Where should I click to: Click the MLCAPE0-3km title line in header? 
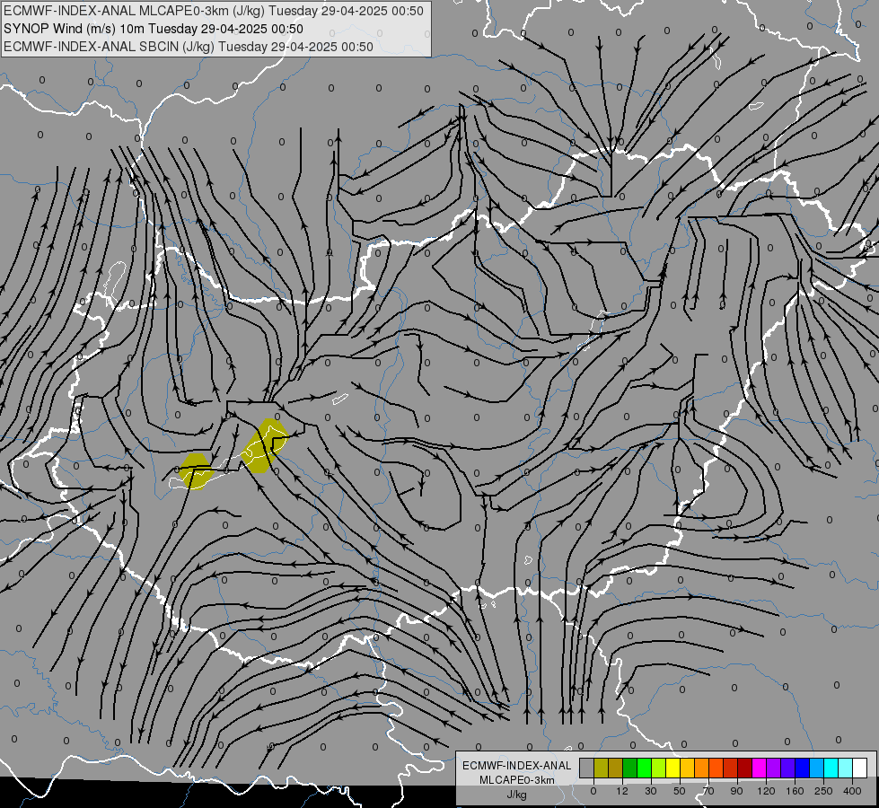pyautogui.click(x=213, y=11)
